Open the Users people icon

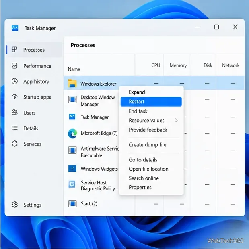14,112
